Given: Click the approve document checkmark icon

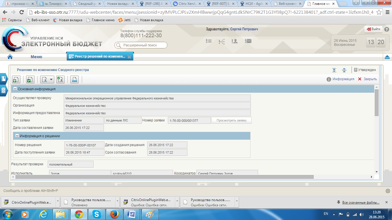Looking at the screenshot, I should point(30,80).
